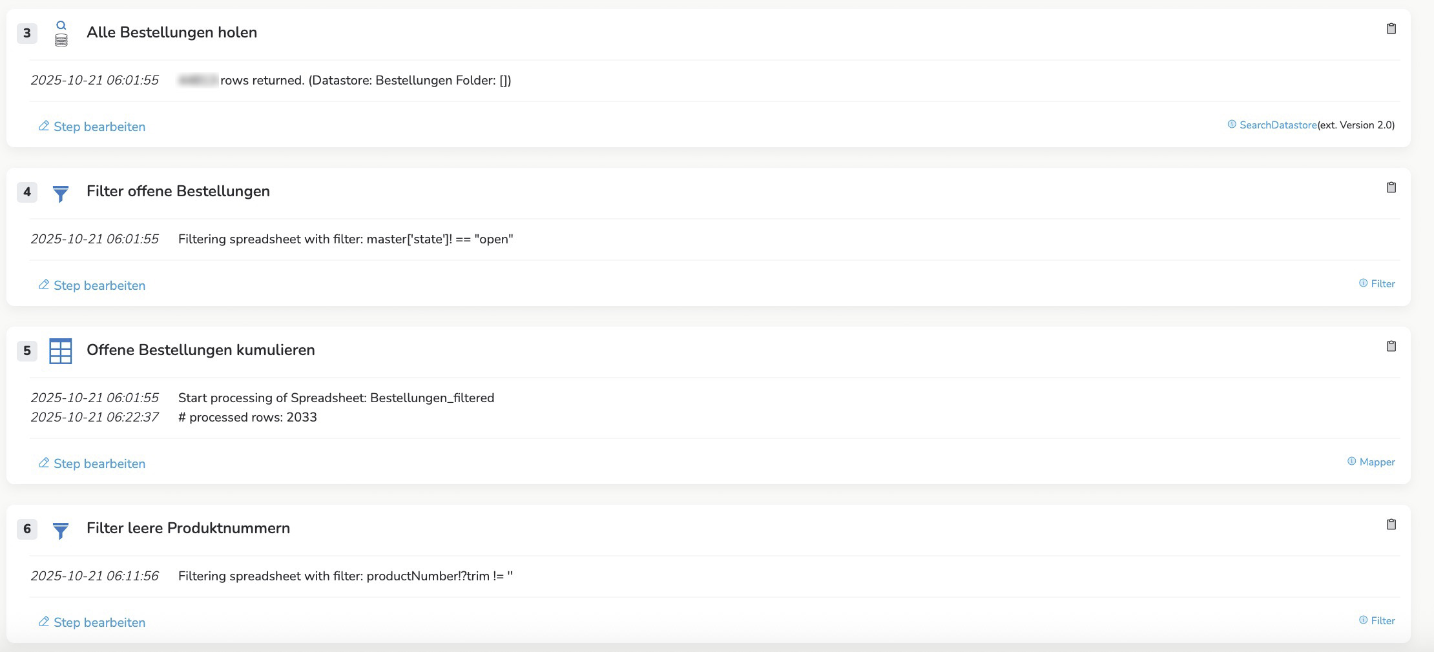Click the search datastore icon of step 3
Viewport: 1434px width, 652px height.
[x=61, y=33]
